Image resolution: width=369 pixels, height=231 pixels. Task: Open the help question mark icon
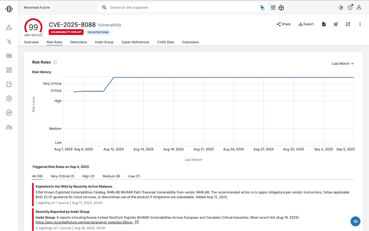point(350,8)
